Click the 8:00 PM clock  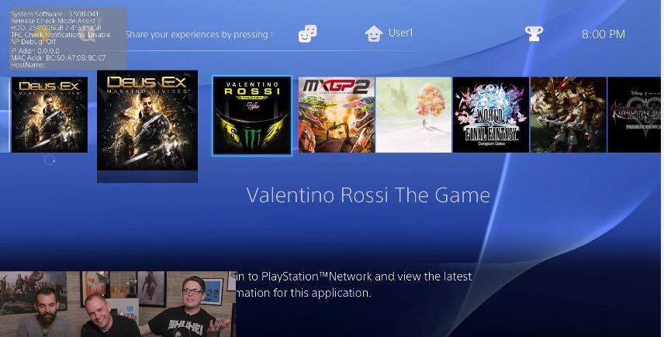point(603,34)
